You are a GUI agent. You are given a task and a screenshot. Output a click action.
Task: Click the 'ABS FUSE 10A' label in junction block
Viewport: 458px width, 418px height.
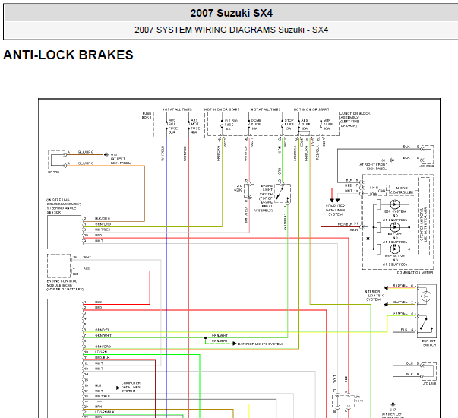point(305,125)
